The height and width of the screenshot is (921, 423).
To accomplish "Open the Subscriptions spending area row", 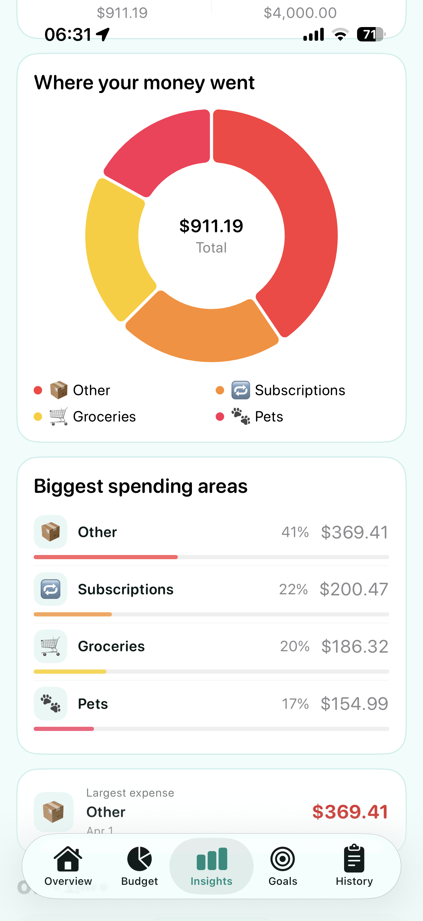I will [x=211, y=589].
